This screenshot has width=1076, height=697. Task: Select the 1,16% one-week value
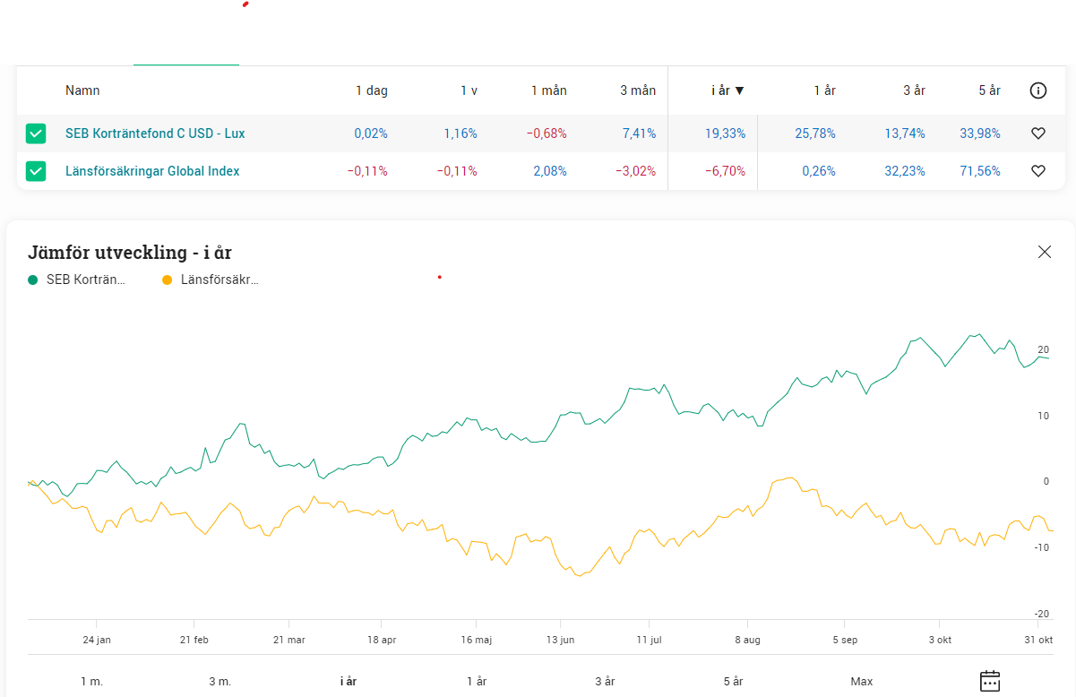click(x=461, y=133)
